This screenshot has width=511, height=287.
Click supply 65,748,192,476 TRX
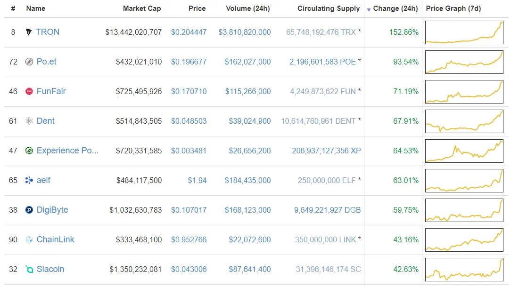pos(321,32)
